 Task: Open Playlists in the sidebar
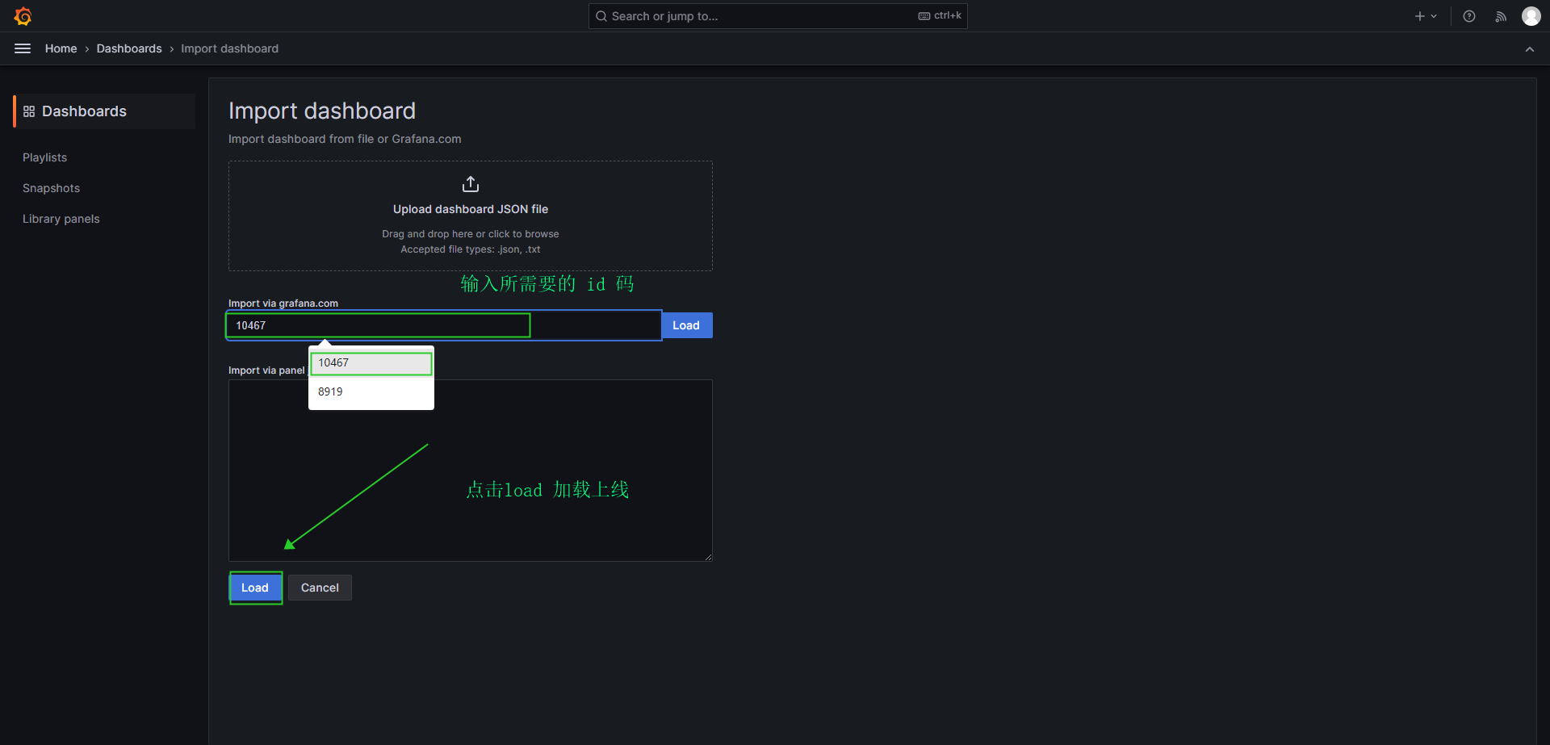[45, 157]
